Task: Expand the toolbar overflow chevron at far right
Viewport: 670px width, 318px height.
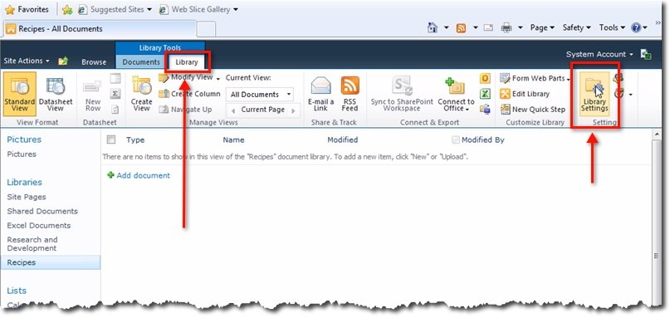Action: click(658, 22)
